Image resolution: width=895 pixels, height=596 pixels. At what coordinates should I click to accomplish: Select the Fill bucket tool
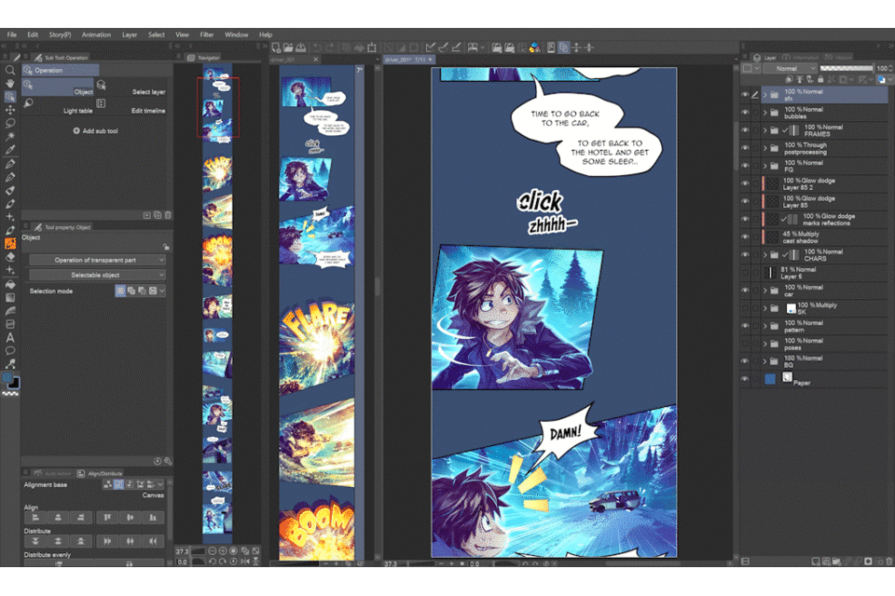click(9, 284)
